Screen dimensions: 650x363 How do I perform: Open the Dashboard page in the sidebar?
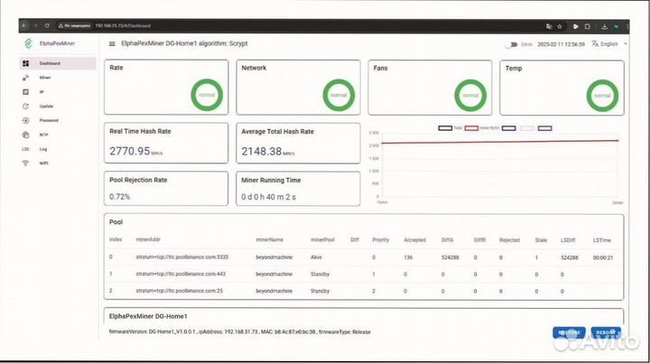[x=45, y=63]
